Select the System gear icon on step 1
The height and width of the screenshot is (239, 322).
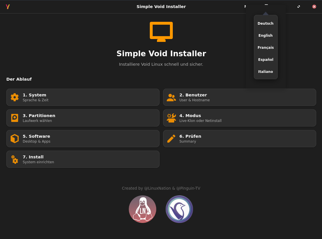pyautogui.click(x=15, y=97)
